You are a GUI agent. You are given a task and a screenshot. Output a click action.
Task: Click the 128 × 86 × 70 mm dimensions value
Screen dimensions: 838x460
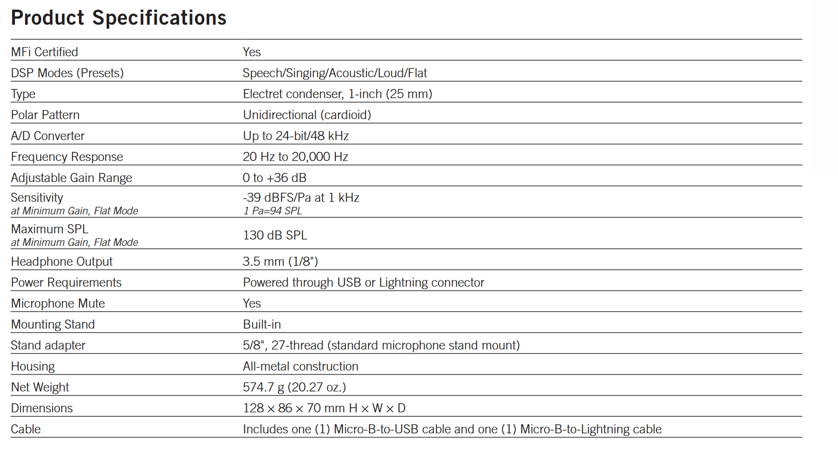(x=324, y=408)
